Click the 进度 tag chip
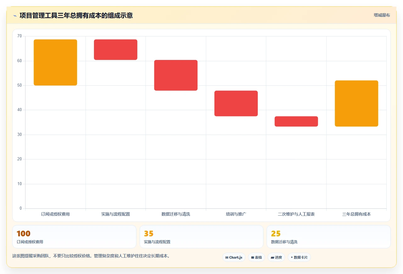The image size is (403, 274). pos(276,257)
